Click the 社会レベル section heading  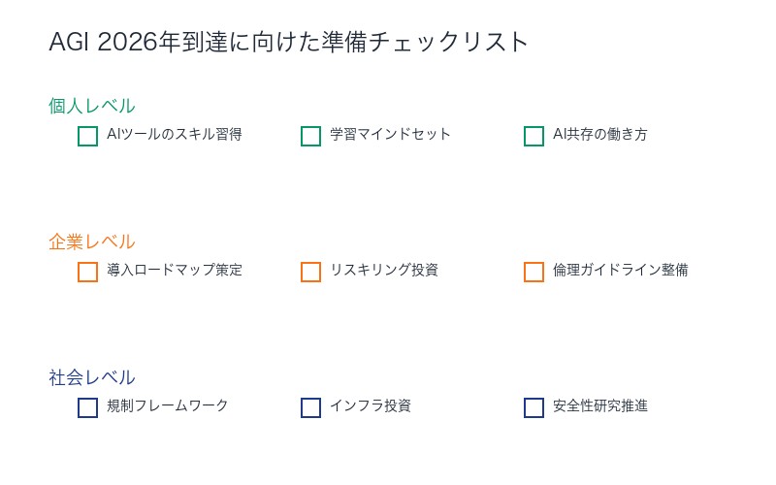coord(92,377)
